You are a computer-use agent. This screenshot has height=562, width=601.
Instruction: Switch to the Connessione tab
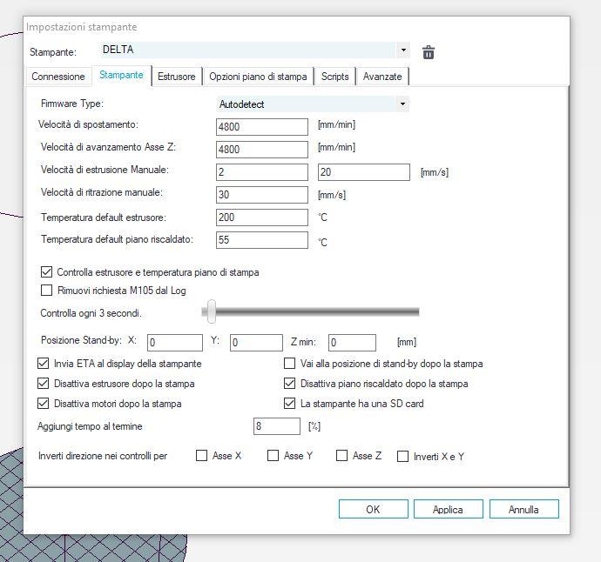click(58, 77)
